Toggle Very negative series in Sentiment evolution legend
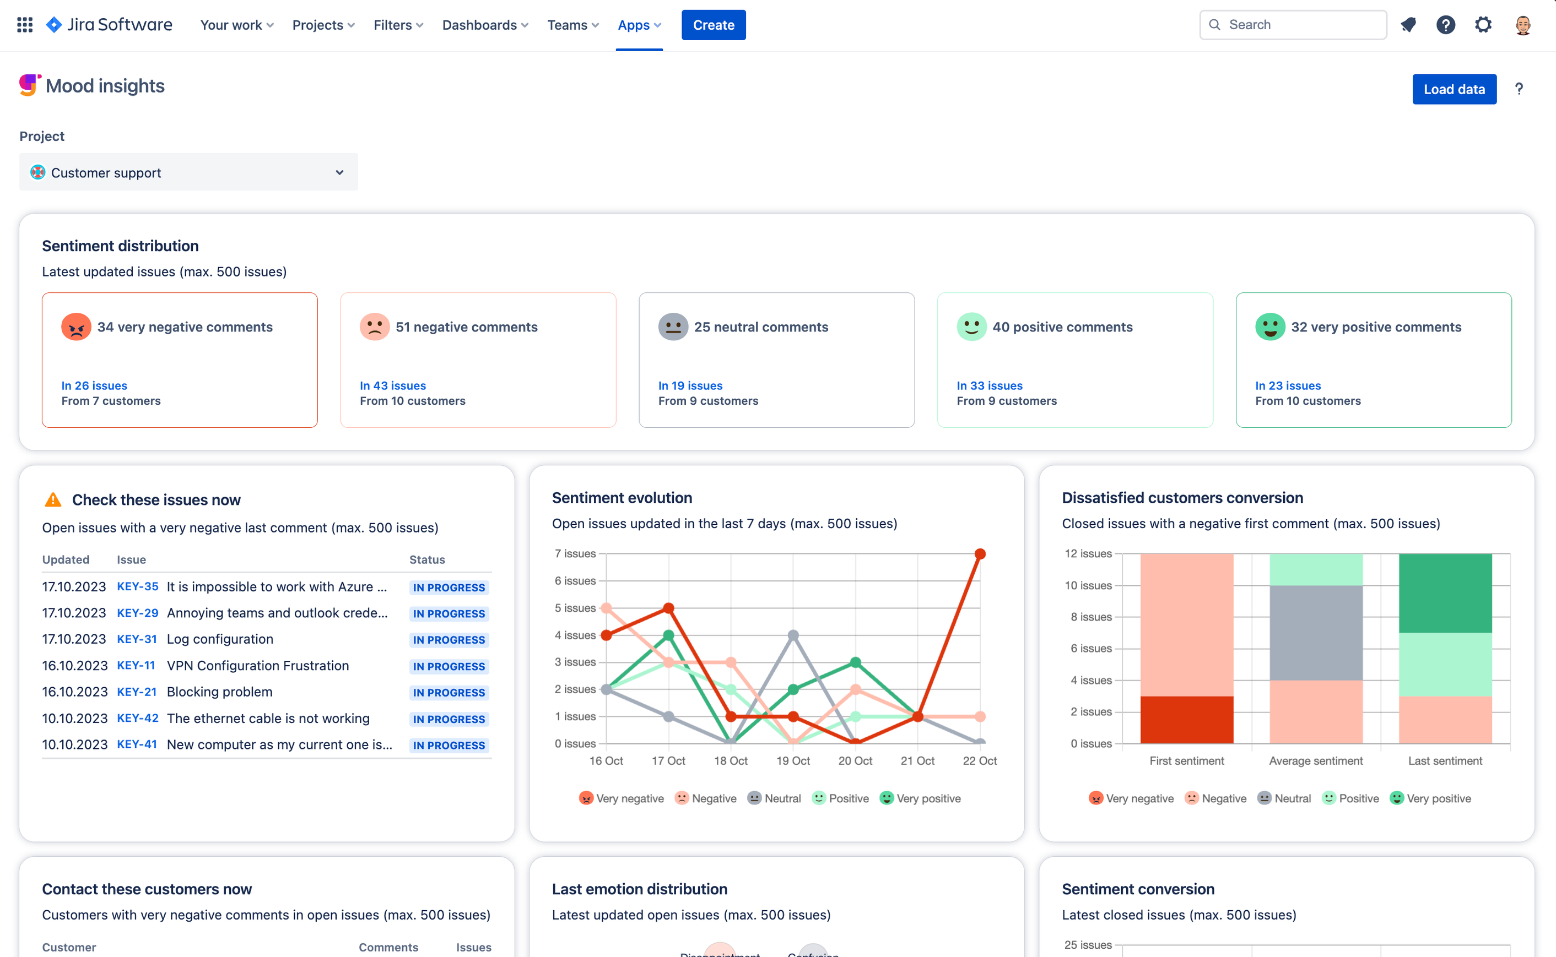 coord(622,798)
